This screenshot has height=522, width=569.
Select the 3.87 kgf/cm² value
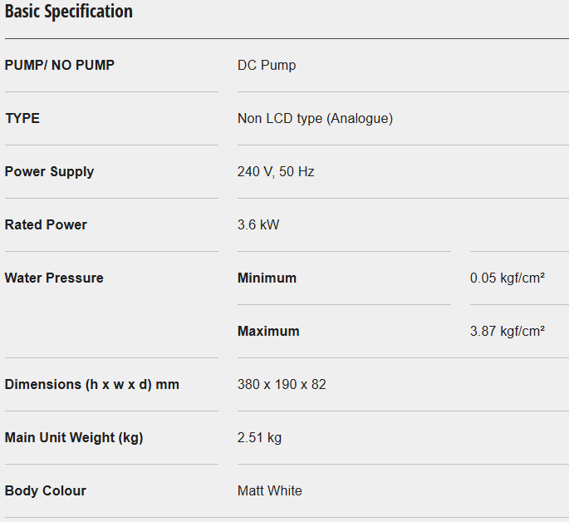click(x=508, y=331)
